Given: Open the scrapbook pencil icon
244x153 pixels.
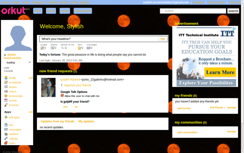Looking at the screenshot, I should (6, 82).
